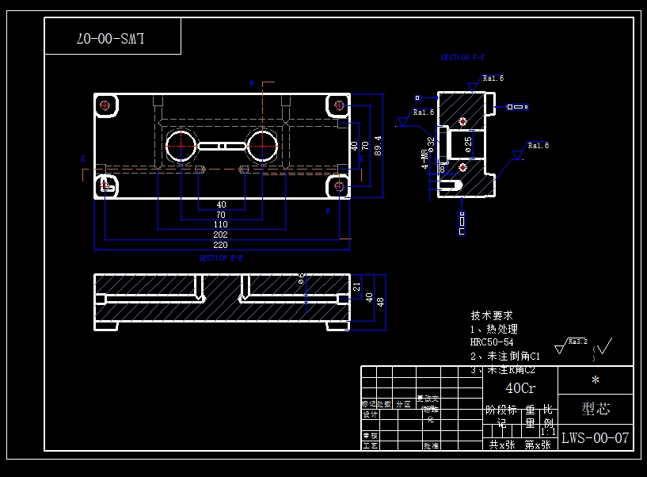647x477 pixels.
Task: Select the 技术要求 heading text
Action: 492,315
